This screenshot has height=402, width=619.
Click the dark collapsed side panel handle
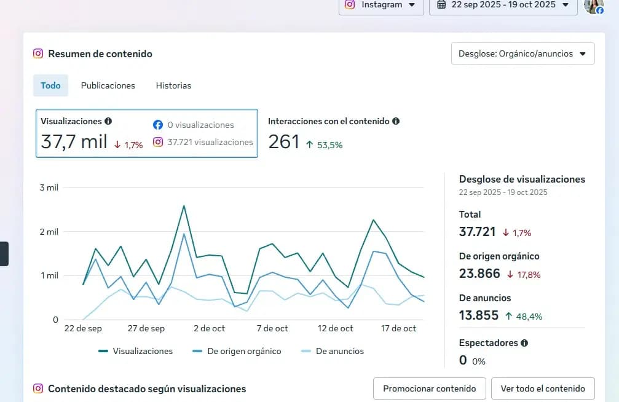pyautogui.click(x=4, y=254)
